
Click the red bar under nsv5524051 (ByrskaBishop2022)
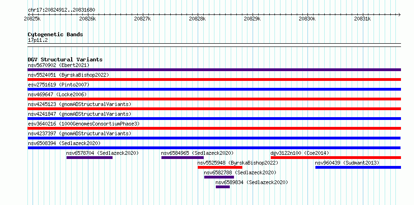(x=214, y=79)
